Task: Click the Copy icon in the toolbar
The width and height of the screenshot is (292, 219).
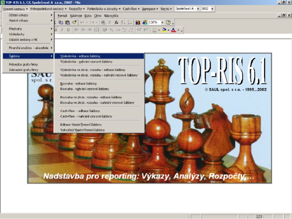Action: [x=61, y=23]
